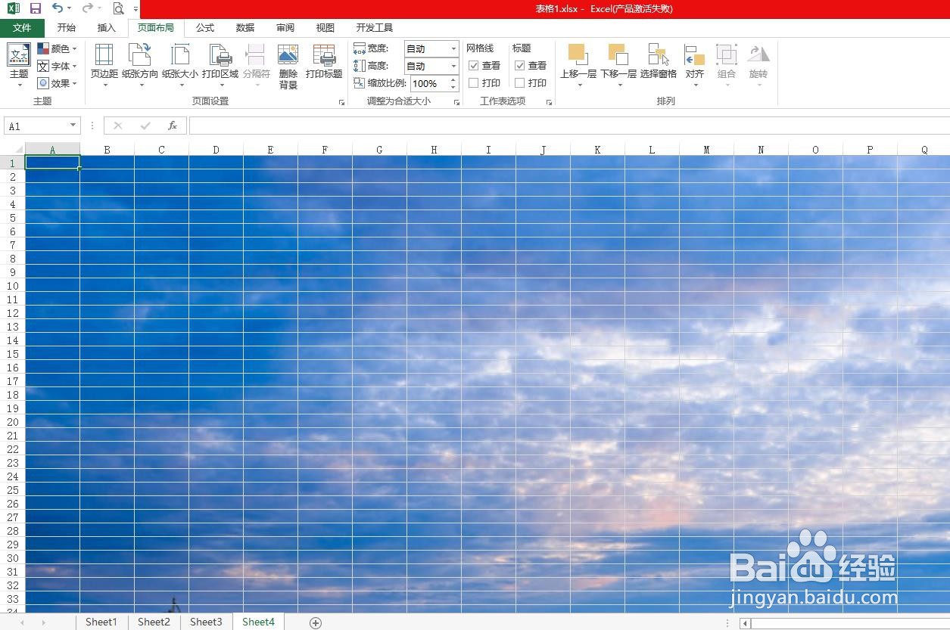
Task: Select column A header
Action: pos(52,150)
